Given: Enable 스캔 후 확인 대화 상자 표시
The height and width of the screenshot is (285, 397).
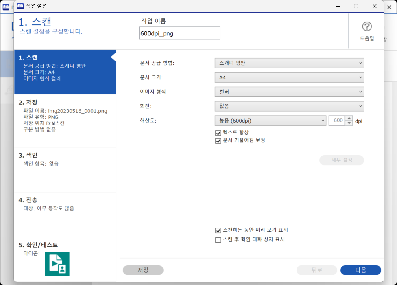Looking at the screenshot, I should [x=218, y=240].
